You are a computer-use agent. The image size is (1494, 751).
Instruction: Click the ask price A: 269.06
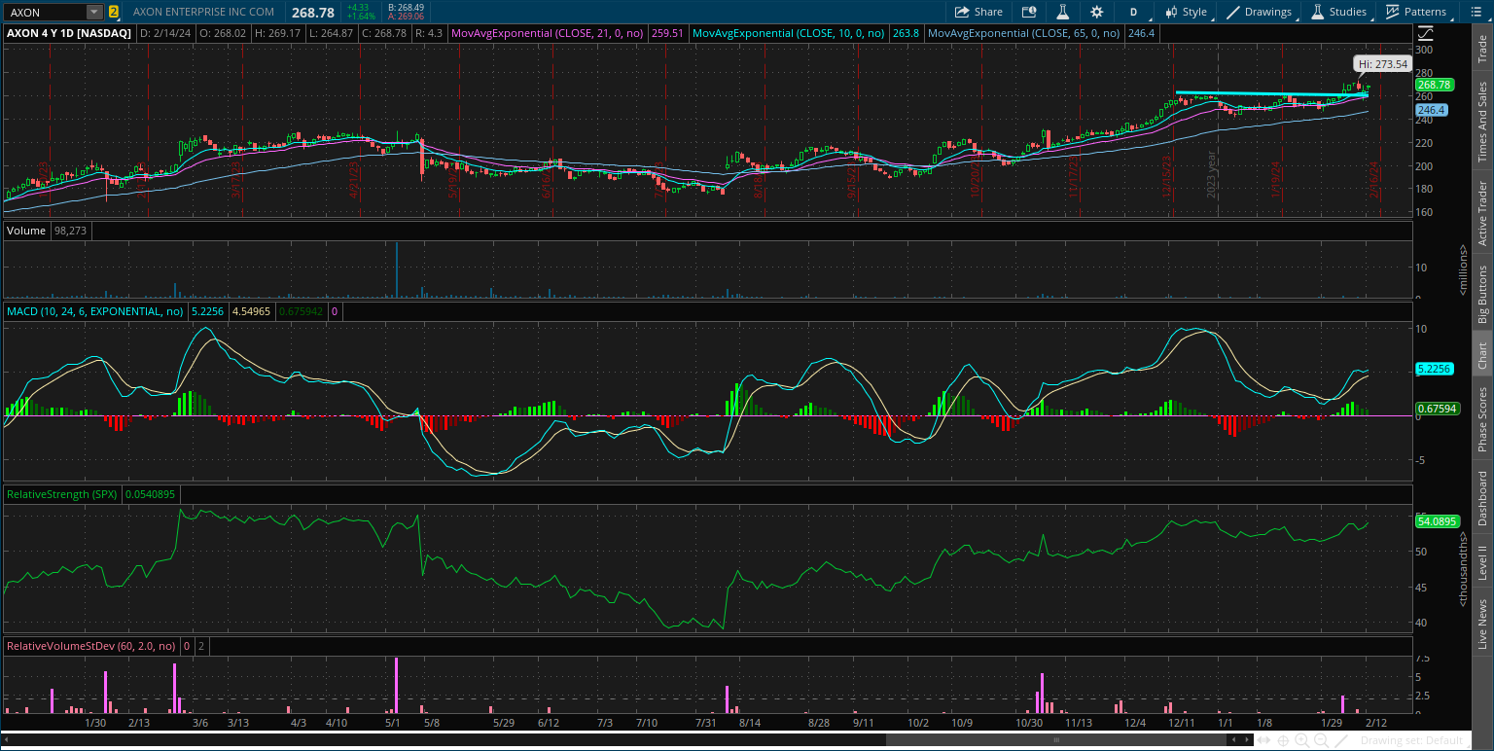pos(406,17)
